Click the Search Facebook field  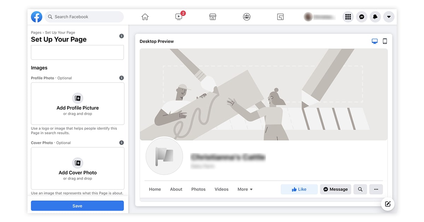pos(84,17)
